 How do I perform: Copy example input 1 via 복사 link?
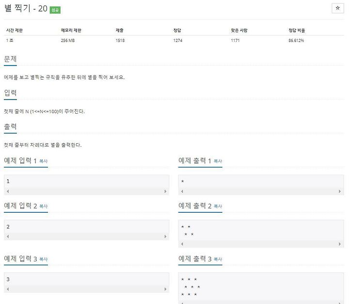44,161
